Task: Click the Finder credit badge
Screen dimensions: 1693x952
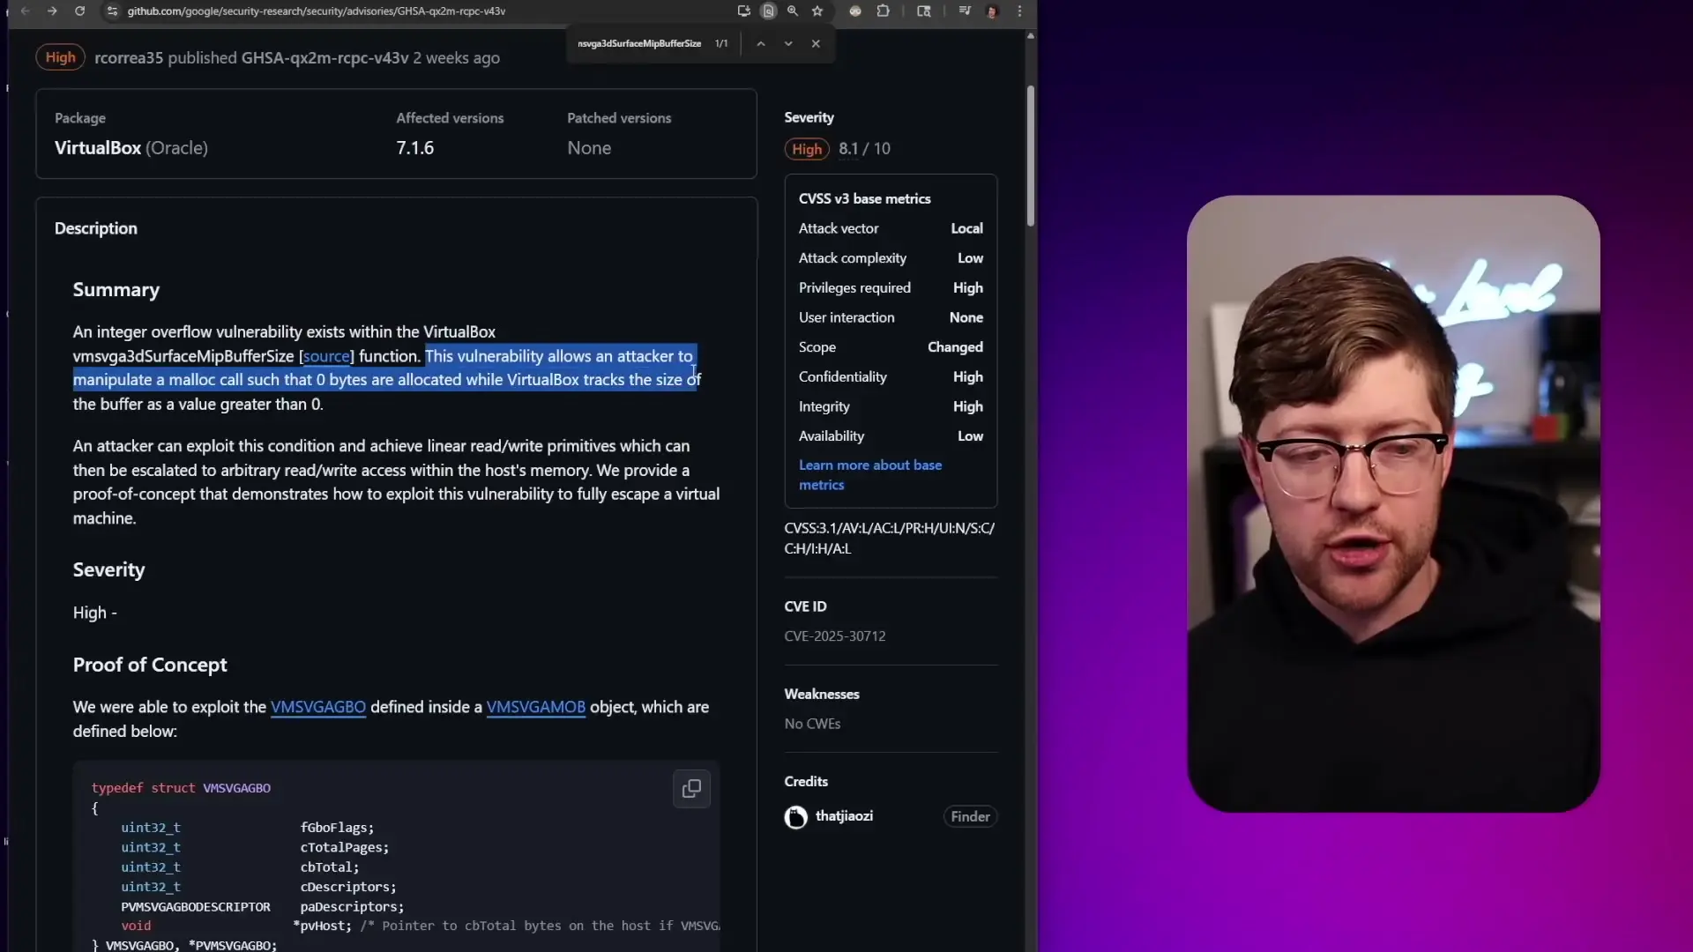Action: 970,816
